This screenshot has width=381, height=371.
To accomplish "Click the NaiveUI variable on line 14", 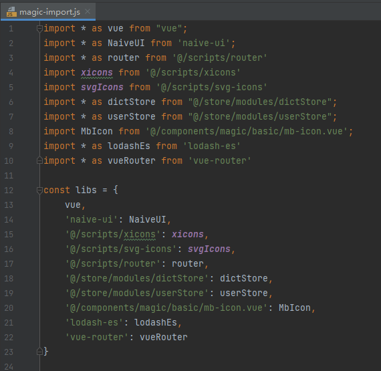I will (x=147, y=220).
